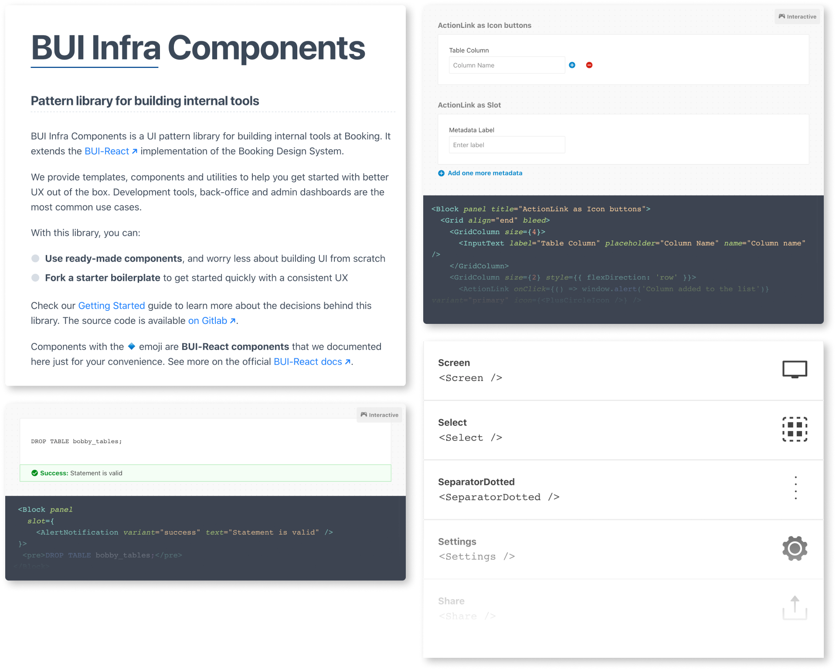836x670 pixels.
Task: Click the blue plus circle icon beside Column Name
Action: [x=572, y=65]
